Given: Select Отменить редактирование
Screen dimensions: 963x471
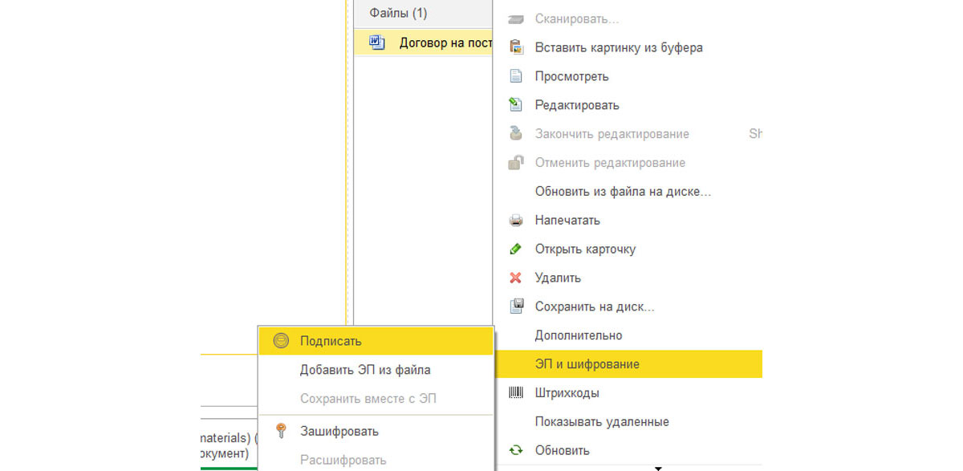Looking at the screenshot, I should coord(628,163).
